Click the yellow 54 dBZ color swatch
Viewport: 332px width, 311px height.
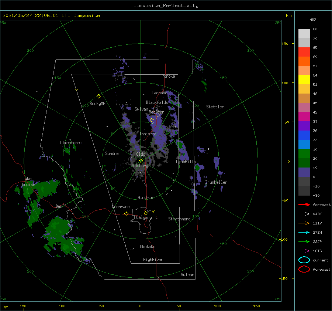[x=304, y=80]
